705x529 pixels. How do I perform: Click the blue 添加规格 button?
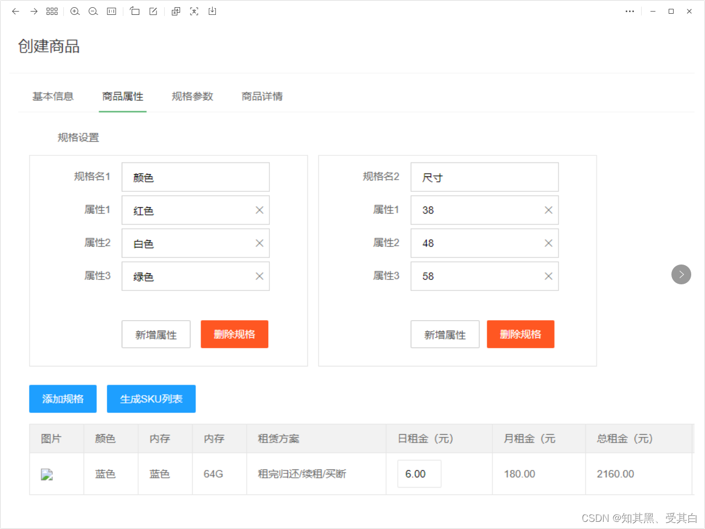pyautogui.click(x=63, y=399)
